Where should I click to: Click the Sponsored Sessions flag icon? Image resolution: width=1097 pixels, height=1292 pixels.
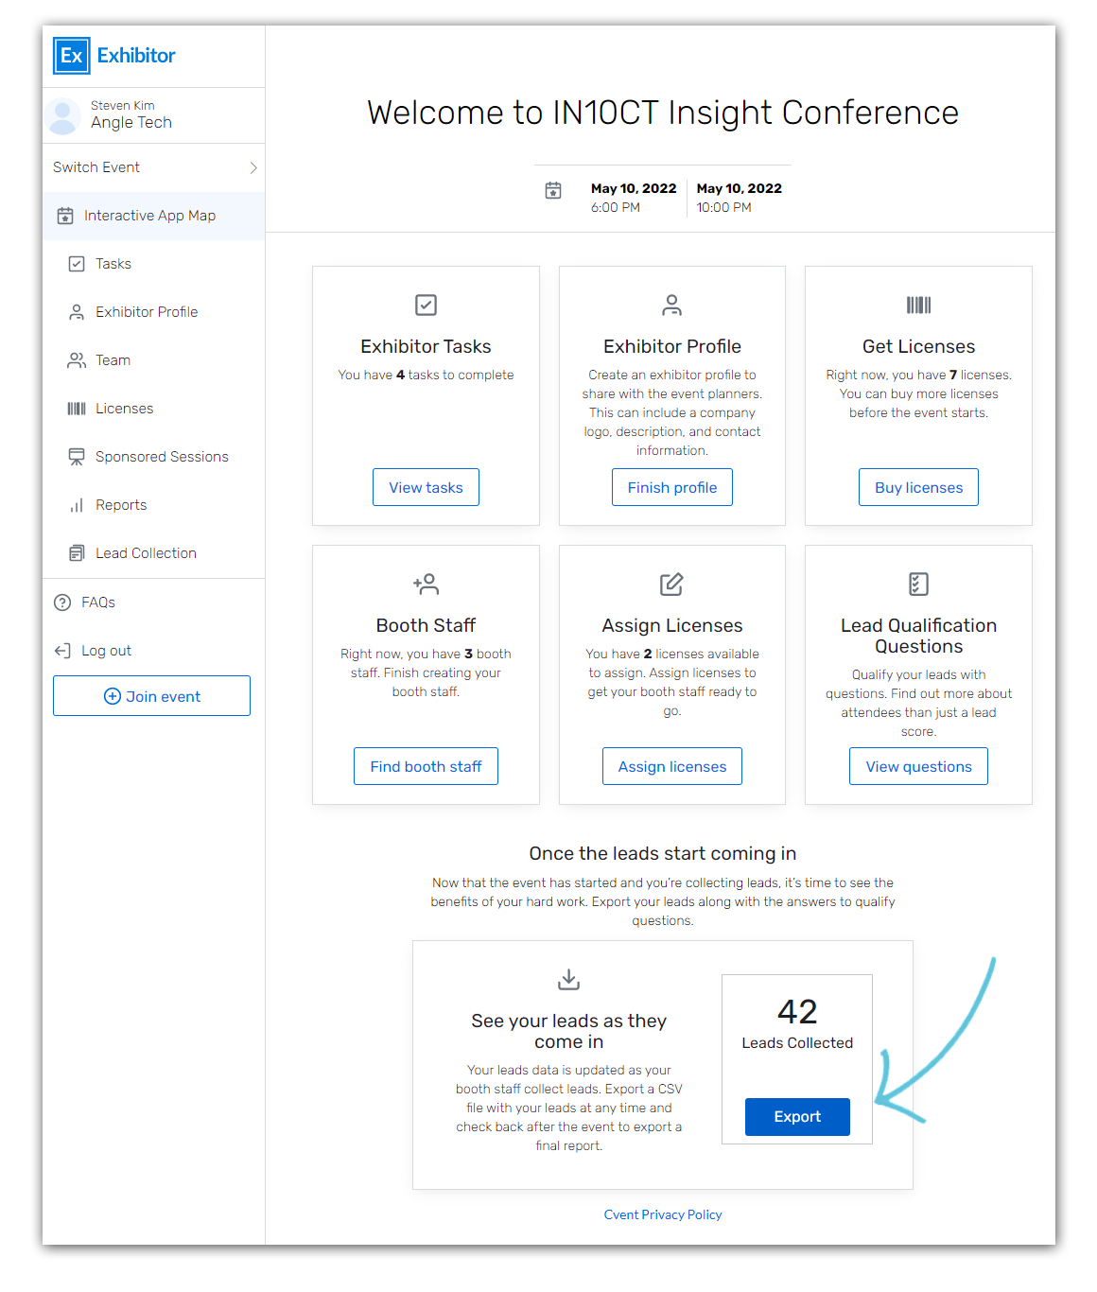(77, 457)
